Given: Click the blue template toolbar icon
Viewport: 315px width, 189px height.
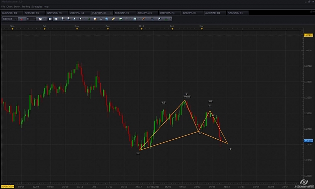Looking at the screenshot, I should pos(135,19).
